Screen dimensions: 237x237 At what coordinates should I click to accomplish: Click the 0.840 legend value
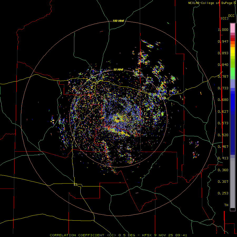click(x=223, y=65)
